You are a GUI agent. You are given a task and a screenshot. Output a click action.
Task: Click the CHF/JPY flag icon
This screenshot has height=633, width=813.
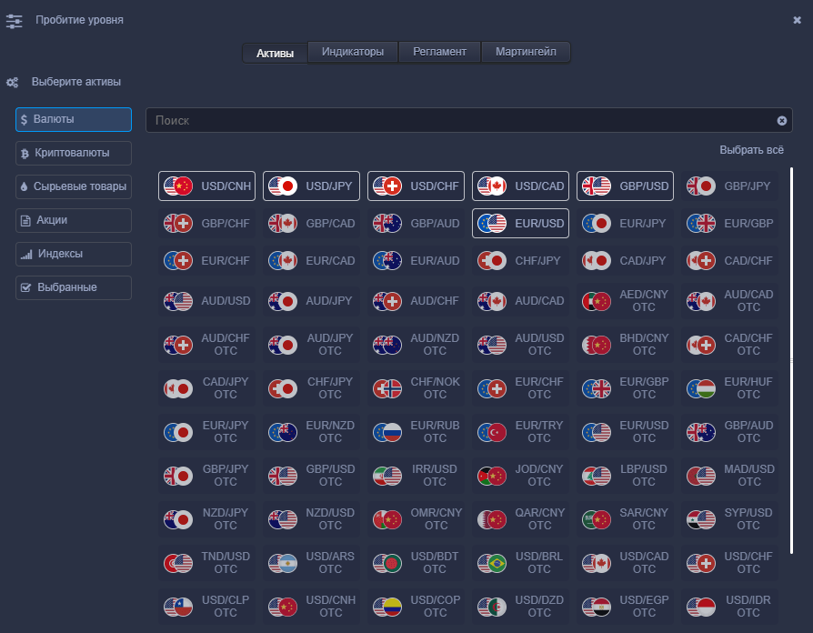pyautogui.click(x=492, y=261)
